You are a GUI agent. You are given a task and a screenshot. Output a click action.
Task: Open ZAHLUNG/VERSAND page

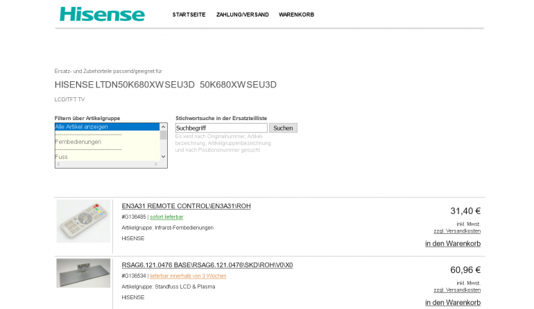pos(243,15)
